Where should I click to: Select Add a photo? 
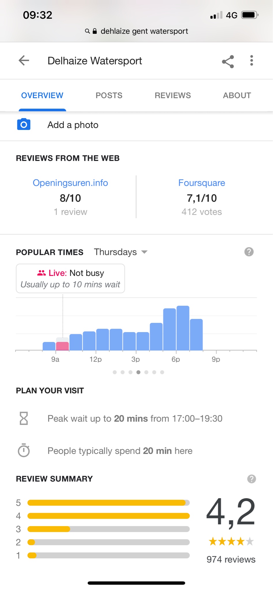pos(73,125)
